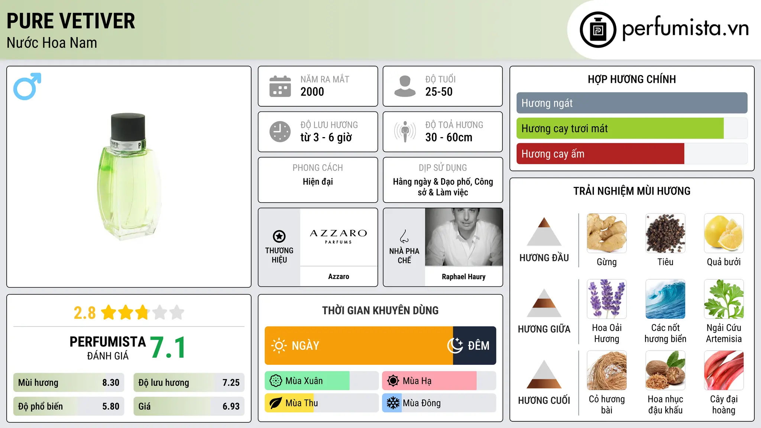
Task: Click the style value Hiện đại
Action: (x=318, y=182)
